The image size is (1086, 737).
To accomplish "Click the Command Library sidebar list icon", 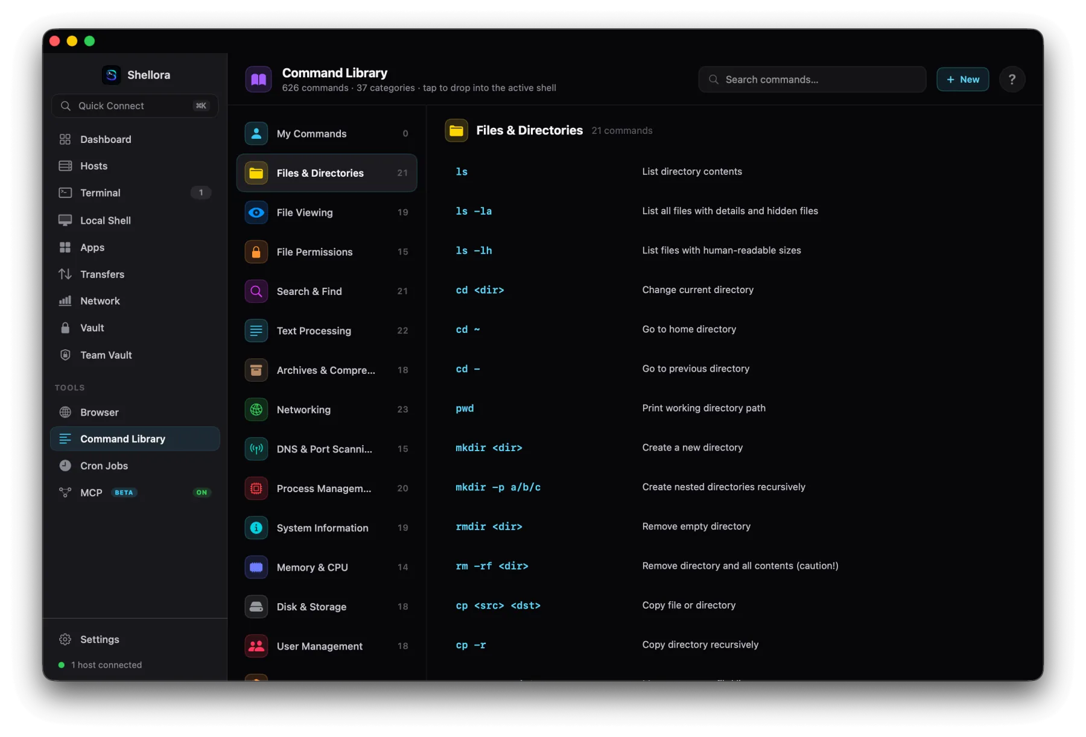I will click(x=65, y=438).
